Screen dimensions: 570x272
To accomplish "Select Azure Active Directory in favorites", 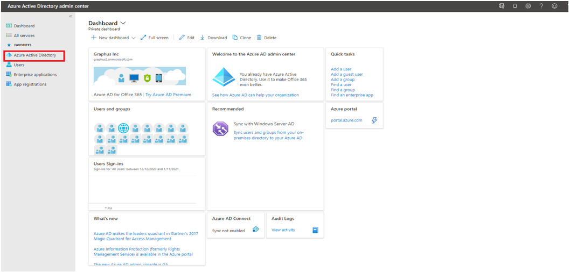I will pos(34,55).
